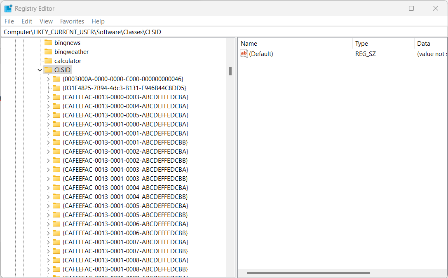Expand the {CAFEEFAC-0013-0001-0000-ABCDEFFEDCBA} key
The height and width of the screenshot is (278, 448).
point(48,124)
